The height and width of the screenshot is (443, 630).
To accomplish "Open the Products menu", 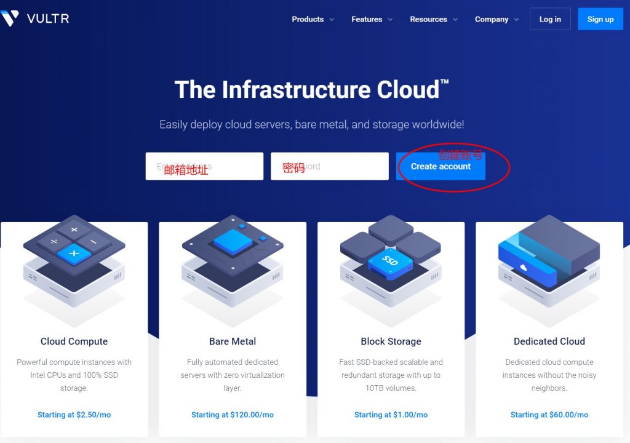I will 308,19.
